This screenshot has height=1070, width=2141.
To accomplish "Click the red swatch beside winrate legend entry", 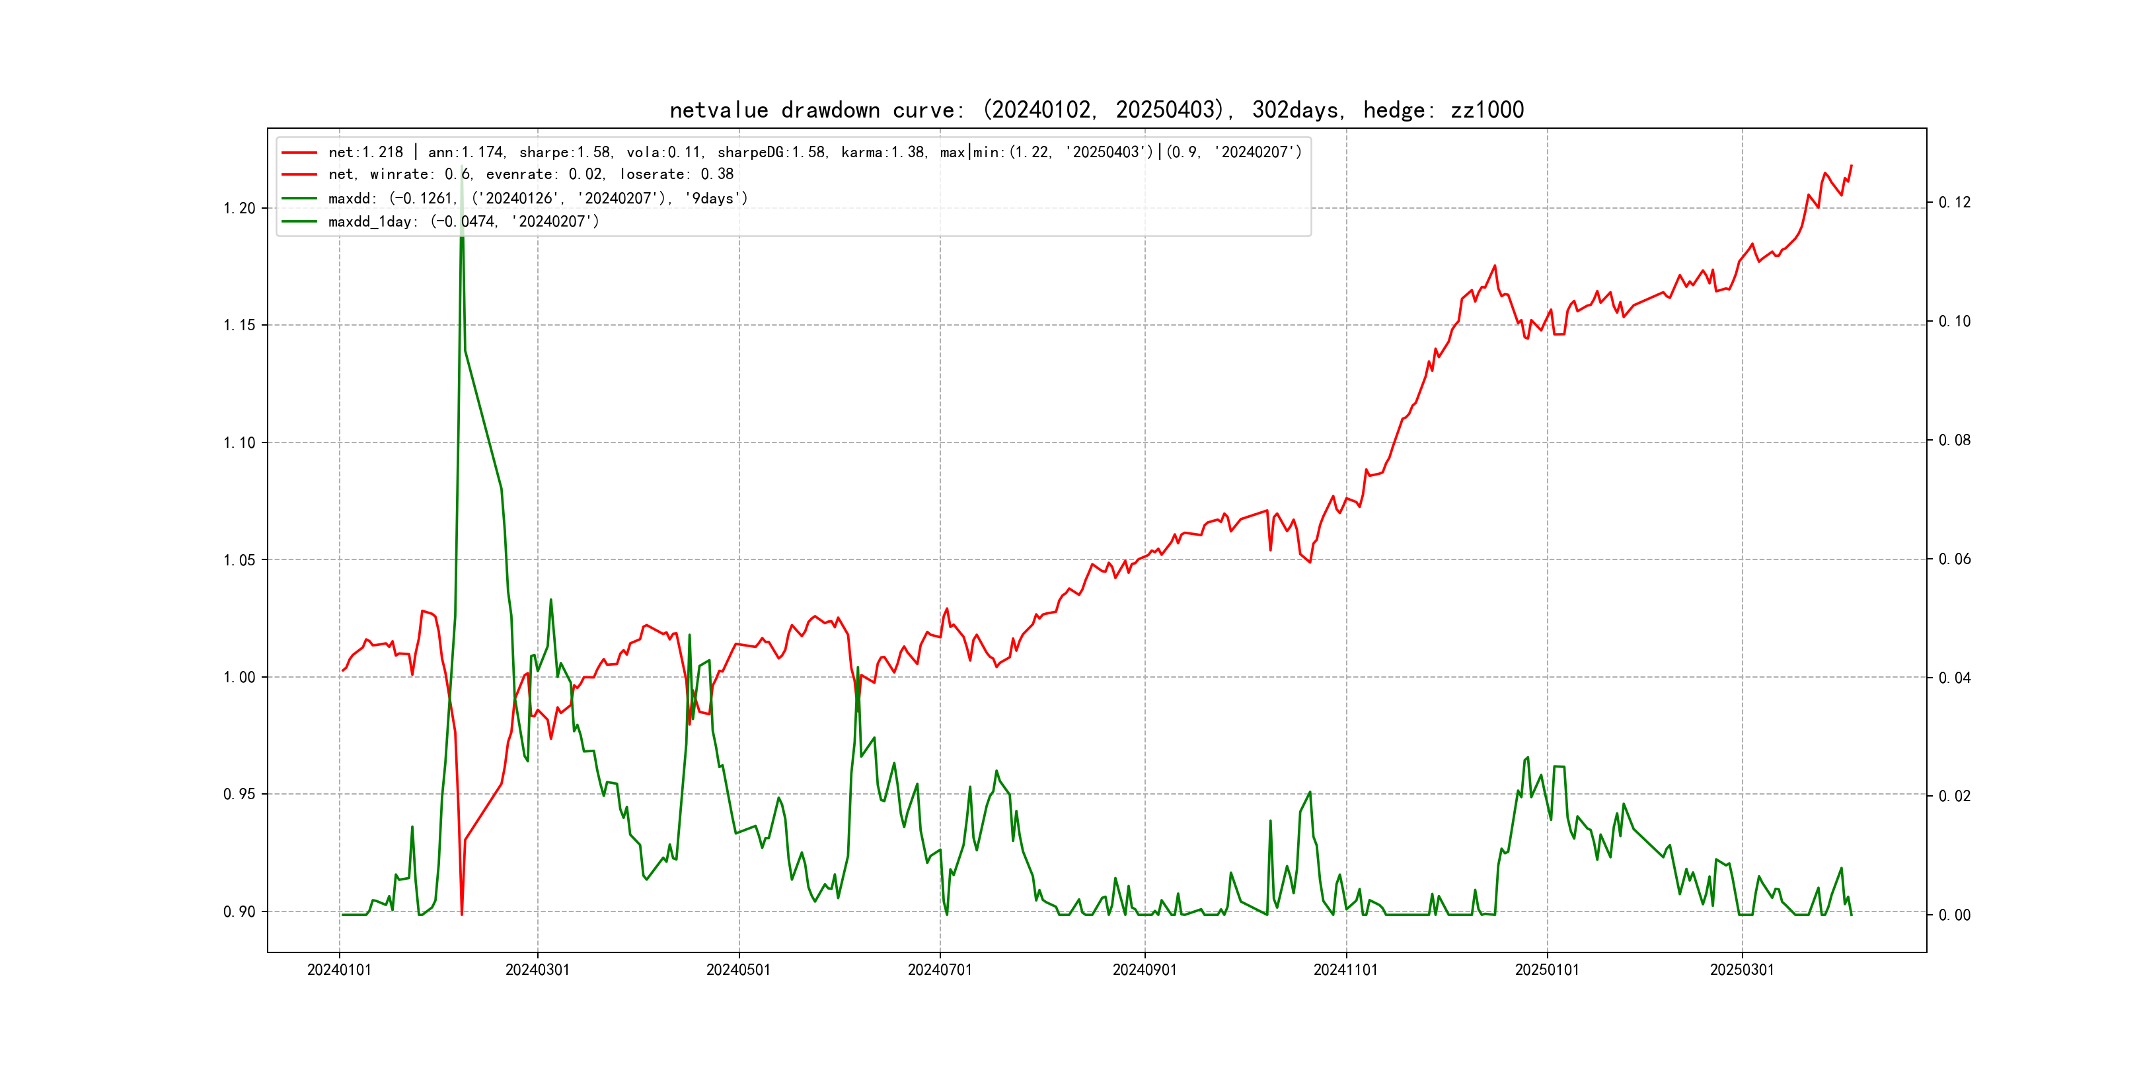I will (x=299, y=174).
